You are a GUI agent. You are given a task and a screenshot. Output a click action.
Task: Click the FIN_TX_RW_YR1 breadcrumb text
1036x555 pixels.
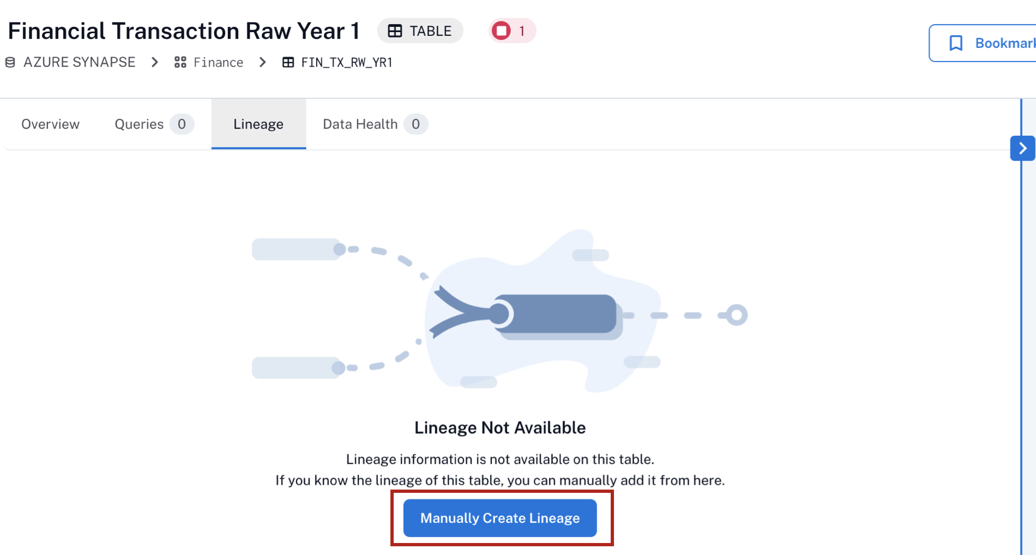point(347,63)
